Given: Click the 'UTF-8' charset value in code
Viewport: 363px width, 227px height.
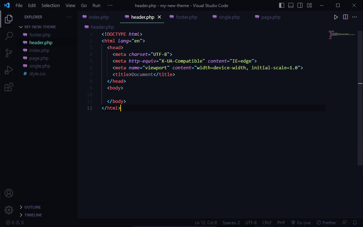Looking at the screenshot, I should point(160,54).
